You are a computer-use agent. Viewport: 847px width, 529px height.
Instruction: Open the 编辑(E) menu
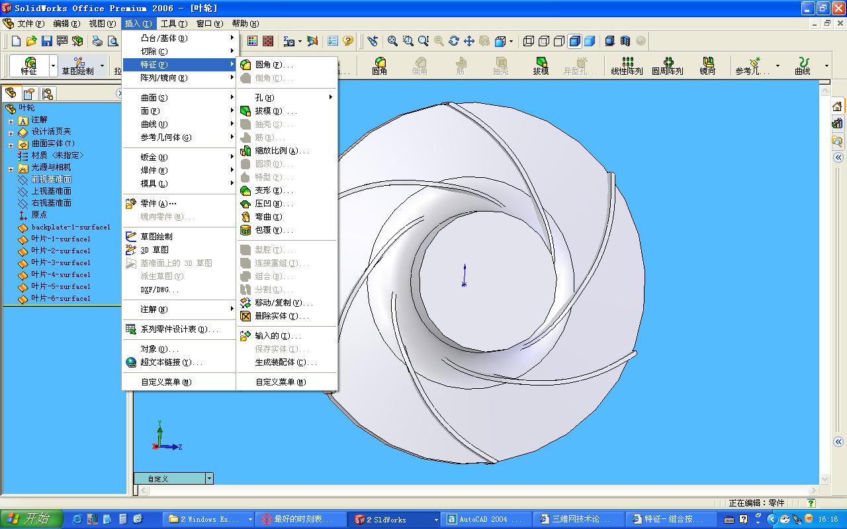point(67,24)
